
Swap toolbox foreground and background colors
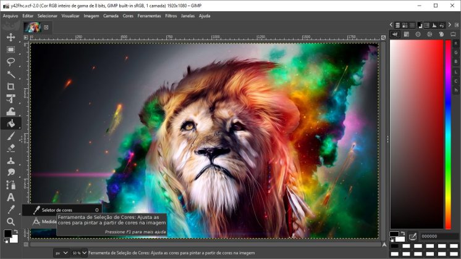[x=15, y=231]
